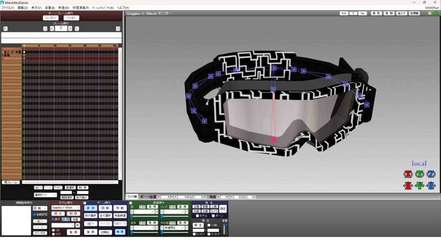Open the 非透明化 other morph dropdown
Image resolution: width=441 pixels, height=248 pixels.
click(174, 228)
